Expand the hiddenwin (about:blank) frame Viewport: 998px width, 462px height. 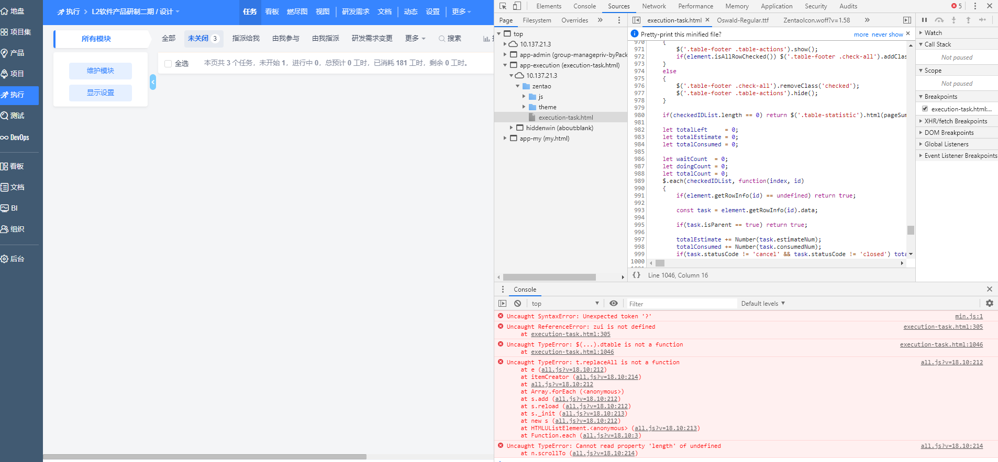512,128
